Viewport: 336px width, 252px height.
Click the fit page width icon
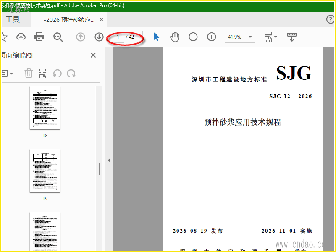coord(268,37)
